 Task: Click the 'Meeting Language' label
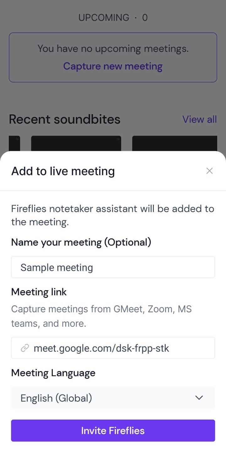pyautogui.click(x=53, y=373)
